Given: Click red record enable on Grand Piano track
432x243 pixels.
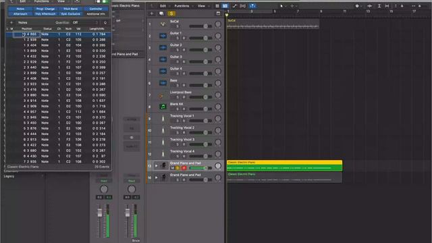Looking at the screenshot, I should click(184, 168).
